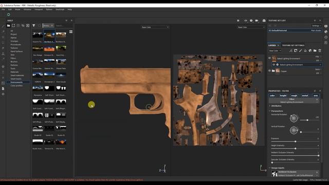Remove the shelf search filter tag

tap(52, 26)
